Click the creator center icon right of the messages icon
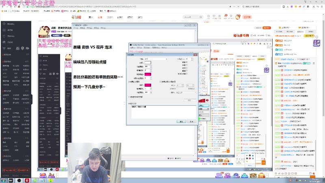Image resolution: width=325 pixels, height=183 pixels. click(x=231, y=16)
